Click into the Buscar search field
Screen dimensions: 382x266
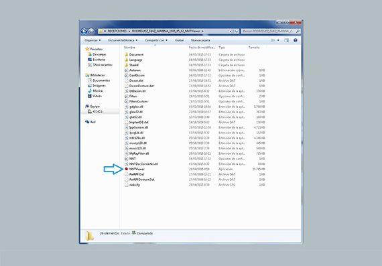[268, 31]
